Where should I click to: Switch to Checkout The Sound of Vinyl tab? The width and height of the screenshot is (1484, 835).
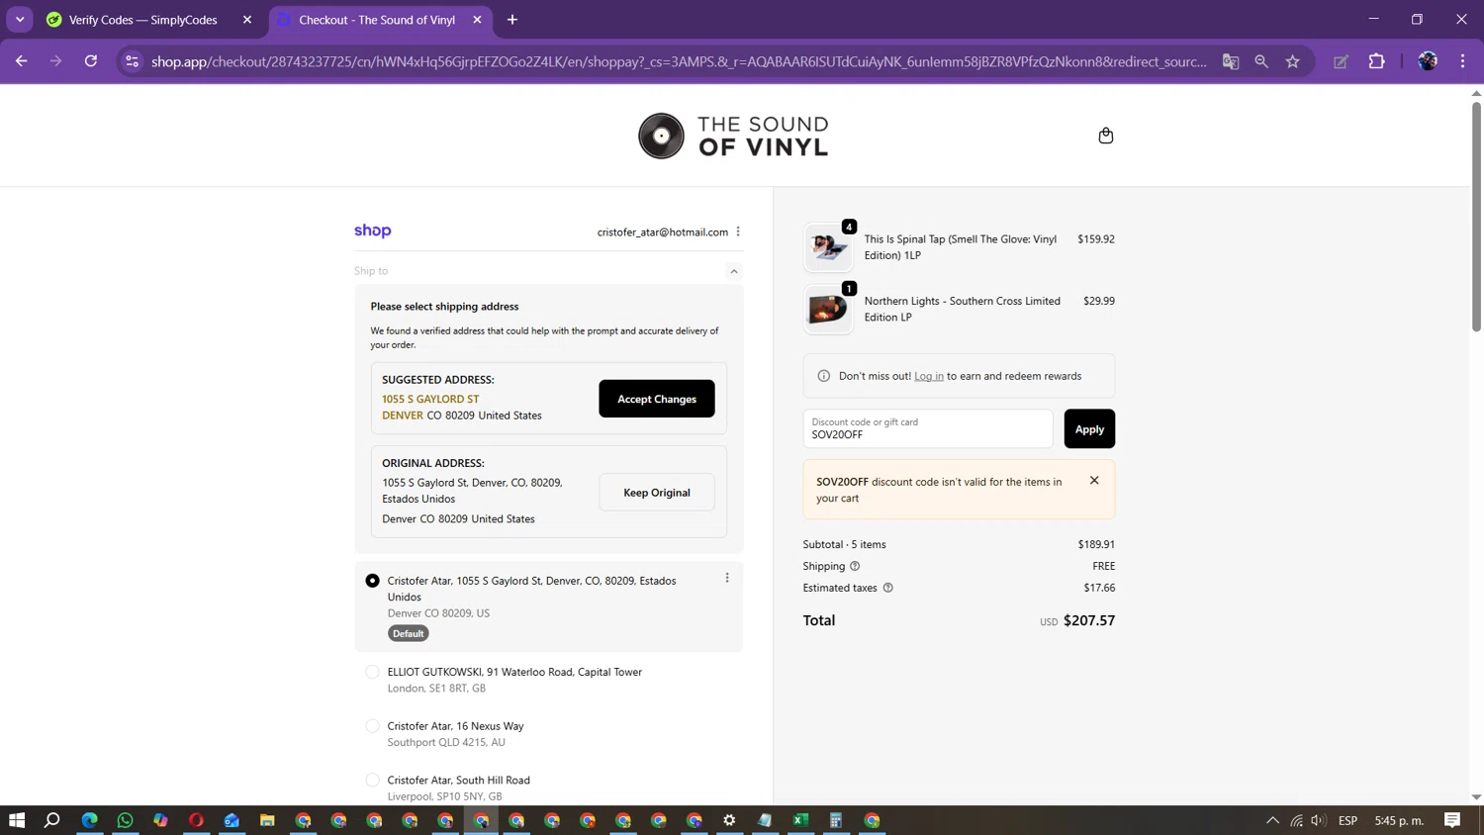coord(377,20)
